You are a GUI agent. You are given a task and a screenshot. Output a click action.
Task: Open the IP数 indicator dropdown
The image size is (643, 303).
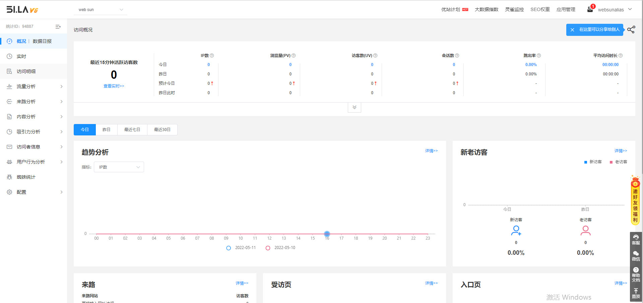(x=119, y=167)
